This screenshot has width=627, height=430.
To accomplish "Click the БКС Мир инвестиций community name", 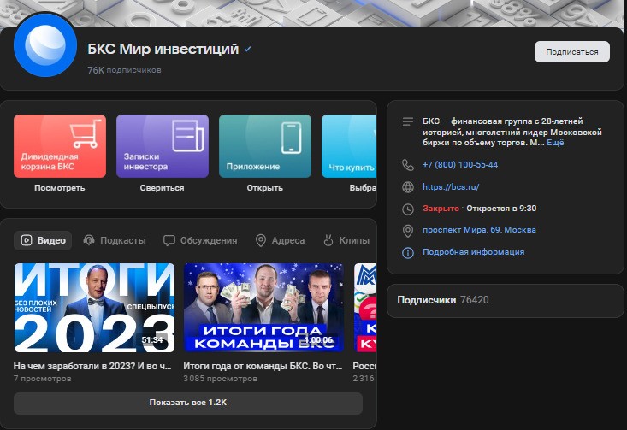I will pos(163,49).
